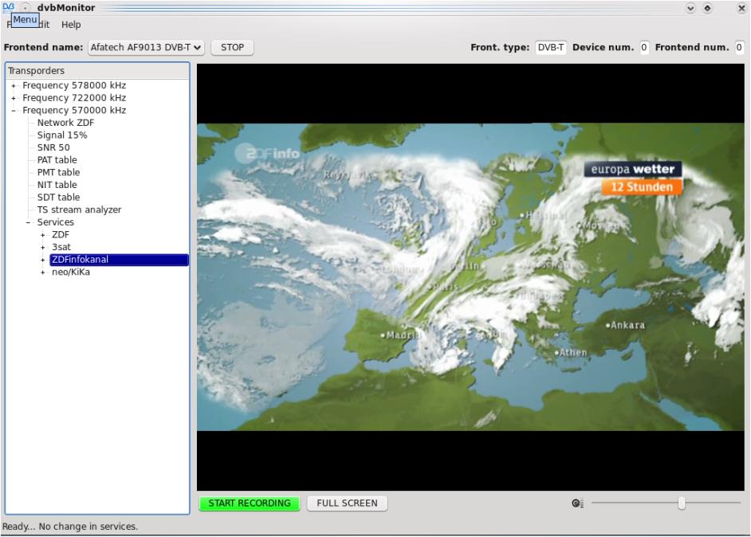Select the Frequency 570000 kHz row

(x=74, y=111)
